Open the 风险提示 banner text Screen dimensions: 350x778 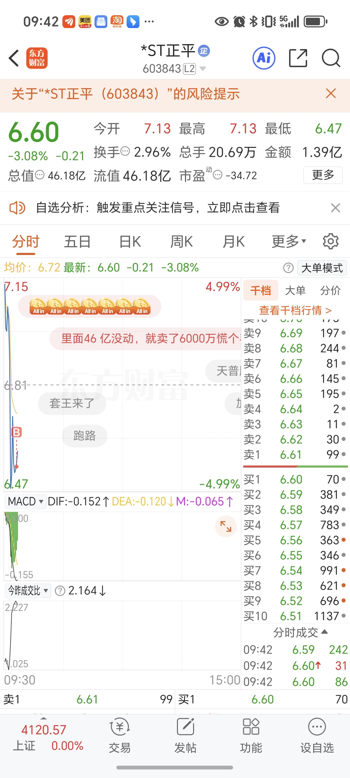pos(125,94)
